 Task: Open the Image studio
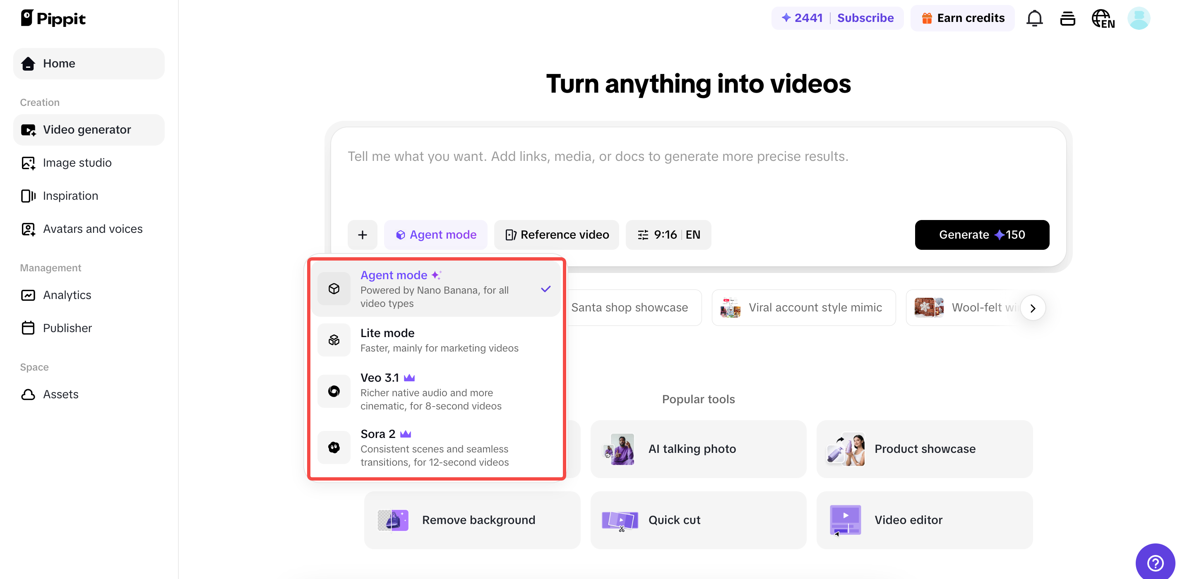click(x=77, y=163)
